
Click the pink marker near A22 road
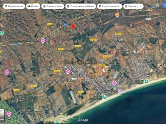[43, 40]
